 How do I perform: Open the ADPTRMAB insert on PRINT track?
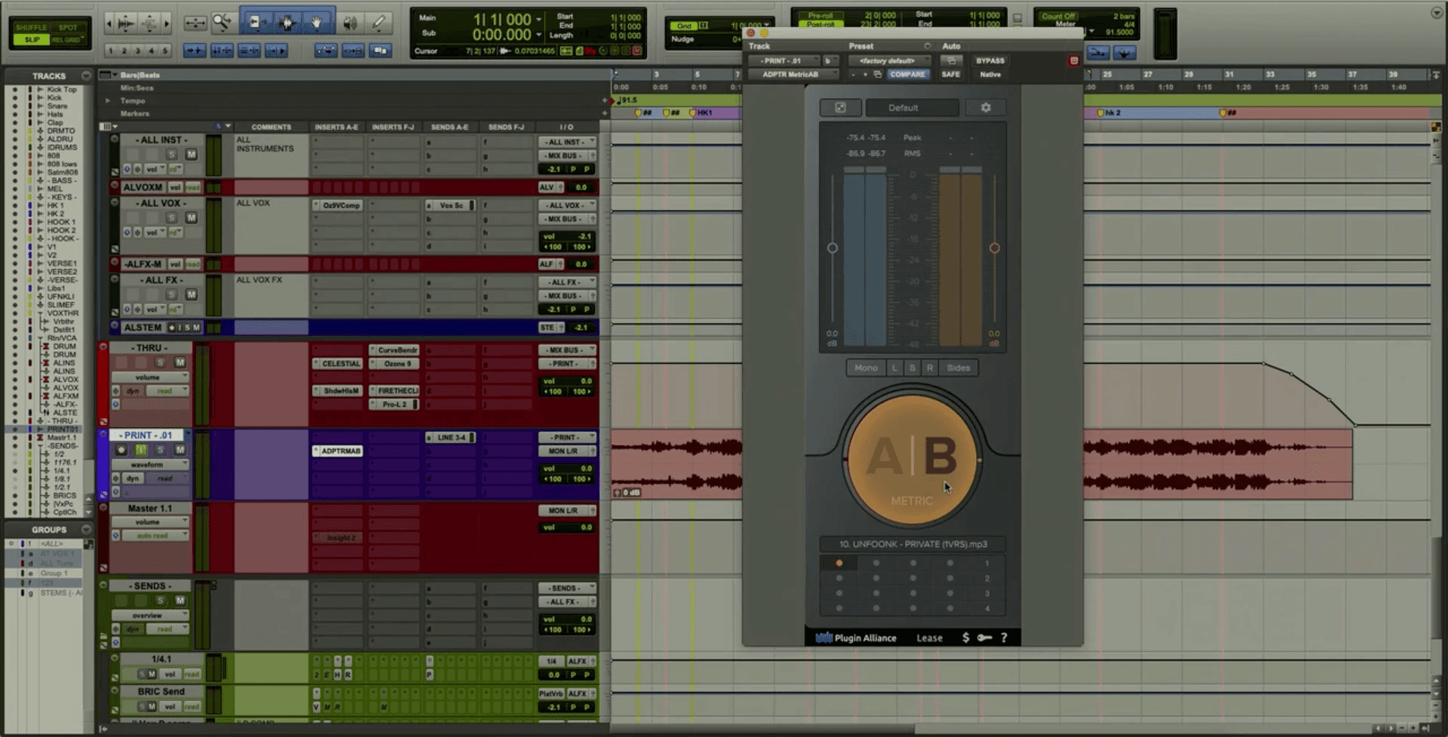[337, 451]
